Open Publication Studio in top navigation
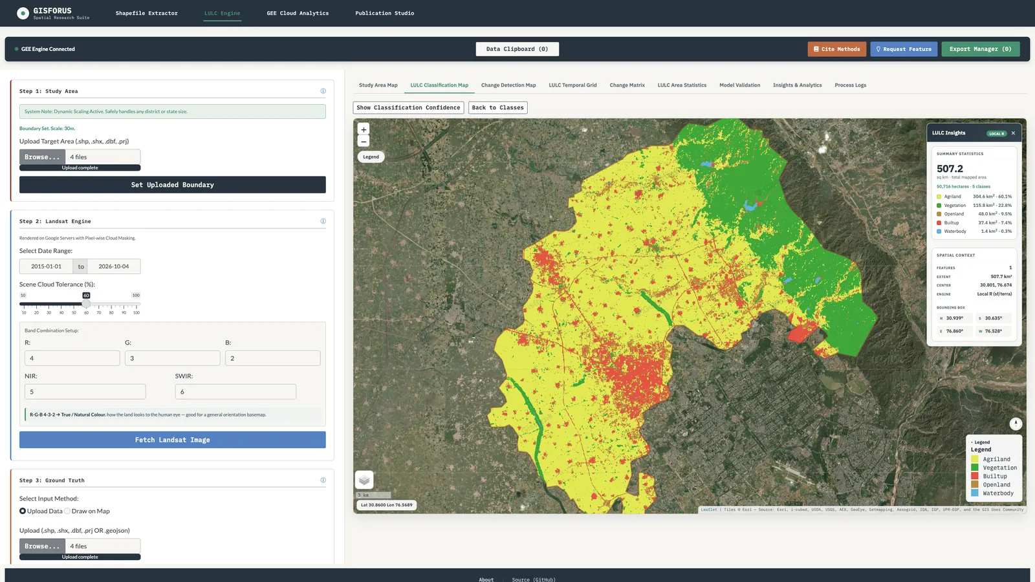The width and height of the screenshot is (1035, 582). (385, 13)
